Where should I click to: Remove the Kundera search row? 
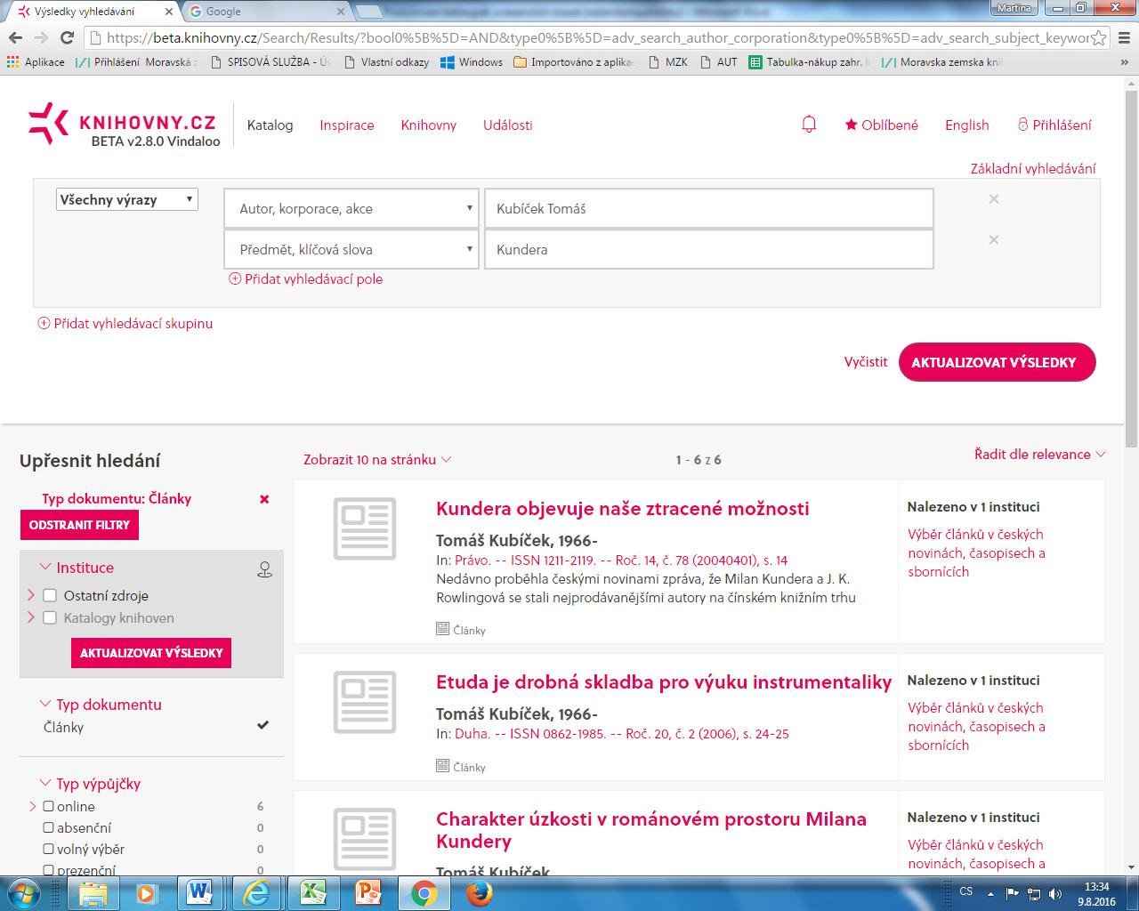tap(994, 240)
